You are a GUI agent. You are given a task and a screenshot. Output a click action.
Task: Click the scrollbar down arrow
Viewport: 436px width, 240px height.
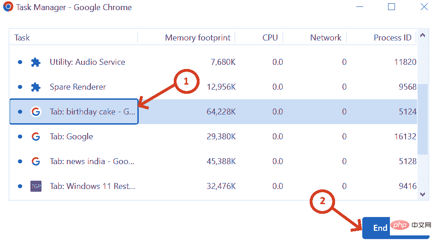point(423,195)
